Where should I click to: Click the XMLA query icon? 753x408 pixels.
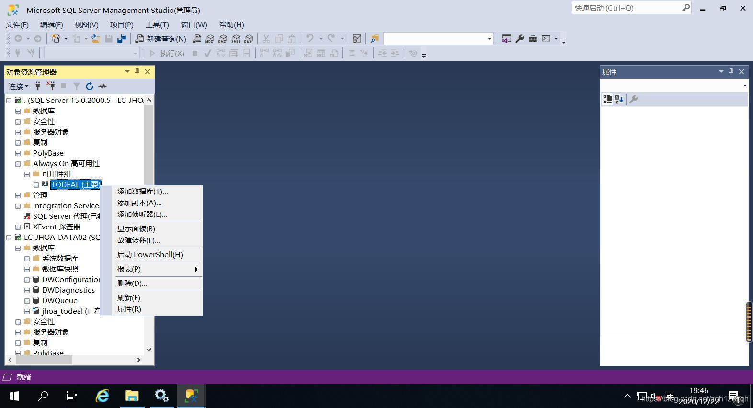pos(236,39)
